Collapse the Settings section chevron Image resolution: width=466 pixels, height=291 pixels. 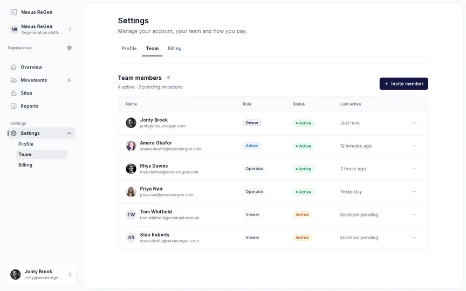(x=69, y=133)
